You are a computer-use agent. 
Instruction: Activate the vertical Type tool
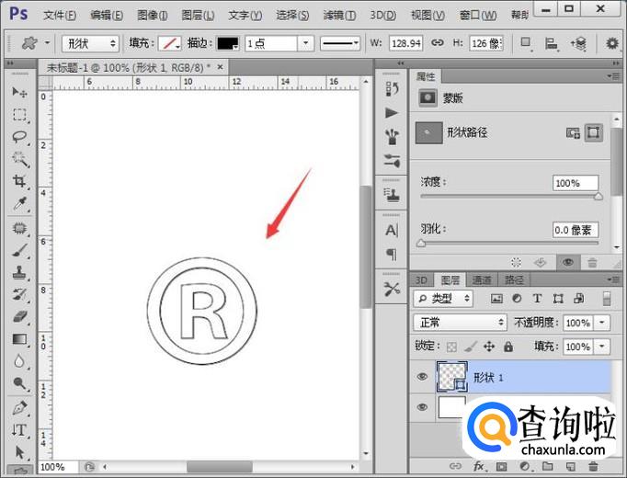pos(19,429)
